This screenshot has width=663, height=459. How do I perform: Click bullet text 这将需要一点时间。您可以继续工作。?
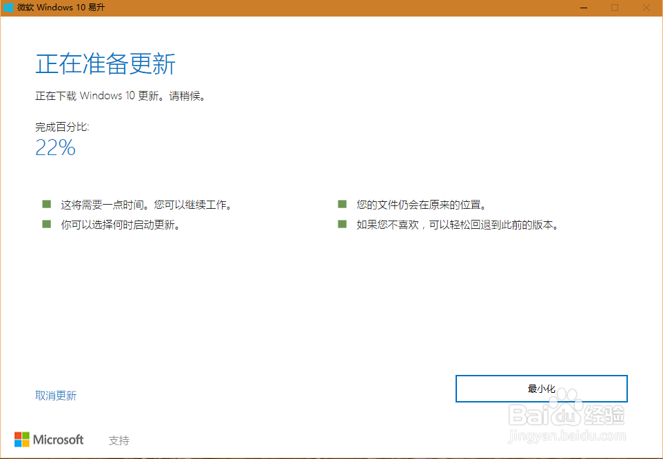[146, 205]
